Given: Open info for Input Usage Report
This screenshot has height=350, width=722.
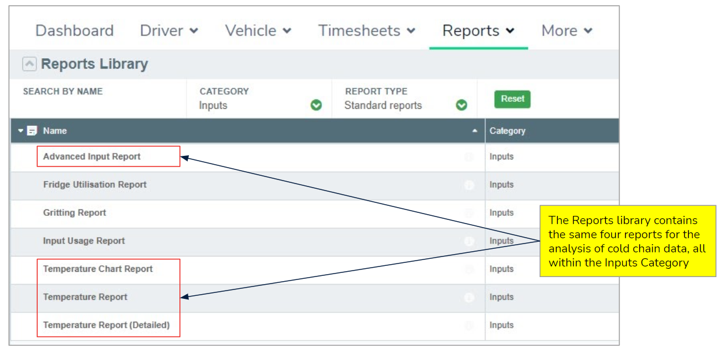Looking at the screenshot, I should (x=469, y=241).
